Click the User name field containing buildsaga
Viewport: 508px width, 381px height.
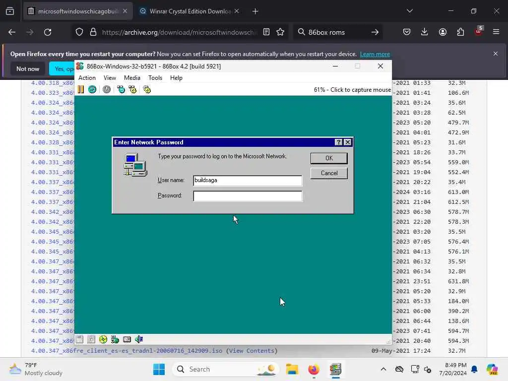(x=248, y=181)
